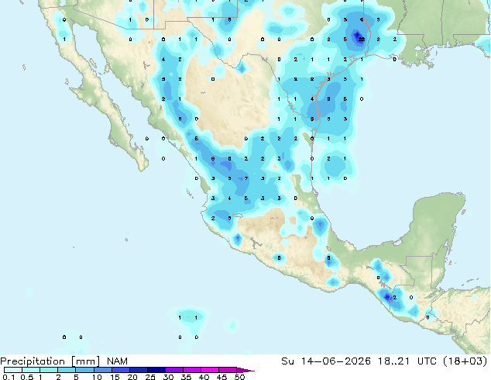Click the 2–5 mm legend color swatch
Viewport: 491px width, 380px height.
(67, 370)
